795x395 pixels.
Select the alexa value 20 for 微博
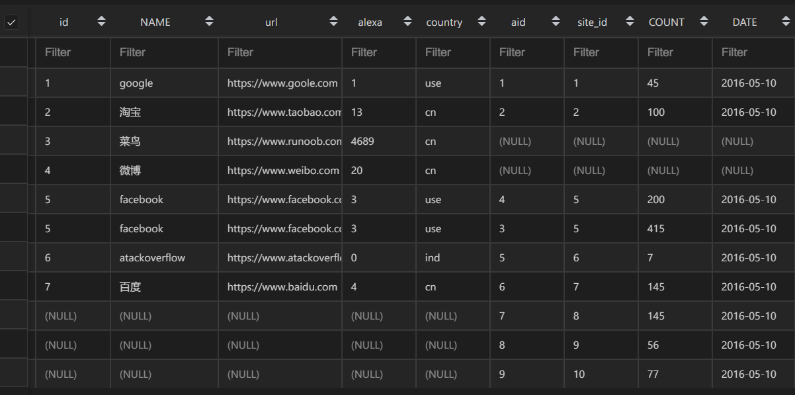point(379,171)
